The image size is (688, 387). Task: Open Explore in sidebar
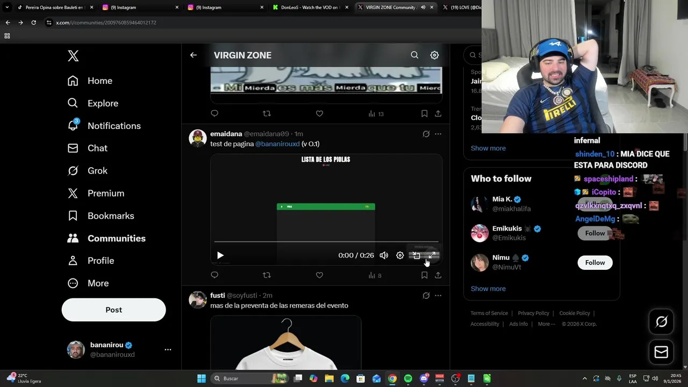click(x=92, y=103)
